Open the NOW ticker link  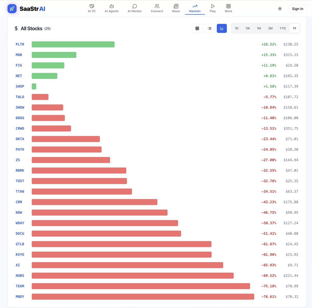click(x=19, y=213)
